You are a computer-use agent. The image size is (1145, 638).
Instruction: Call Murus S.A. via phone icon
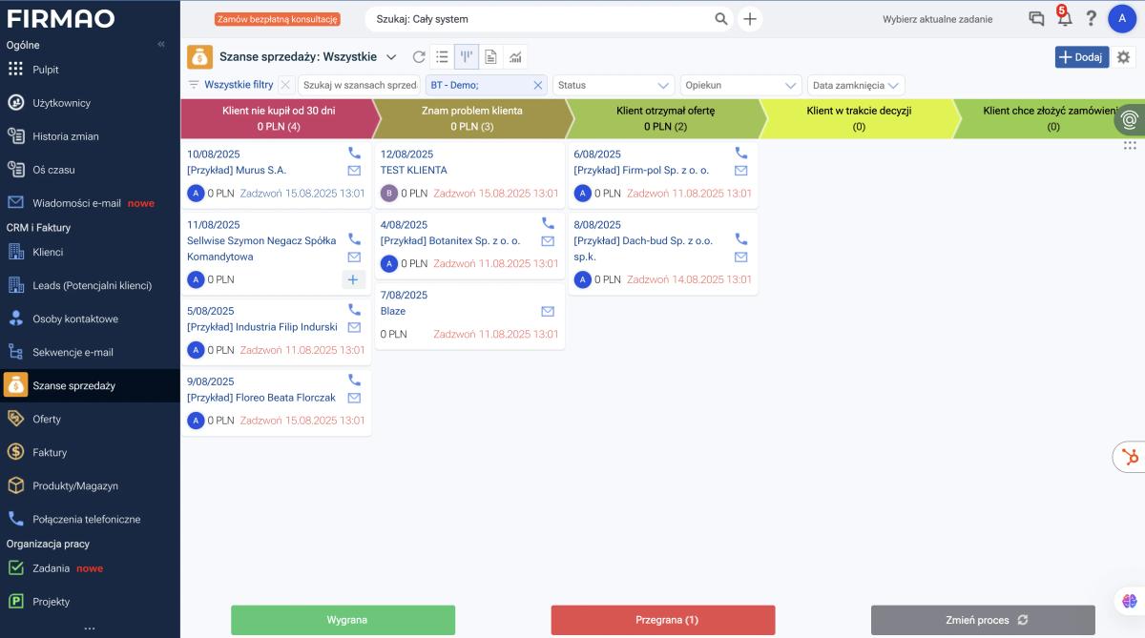click(x=354, y=153)
